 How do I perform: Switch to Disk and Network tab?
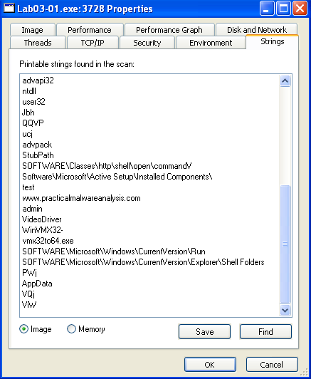point(257,30)
